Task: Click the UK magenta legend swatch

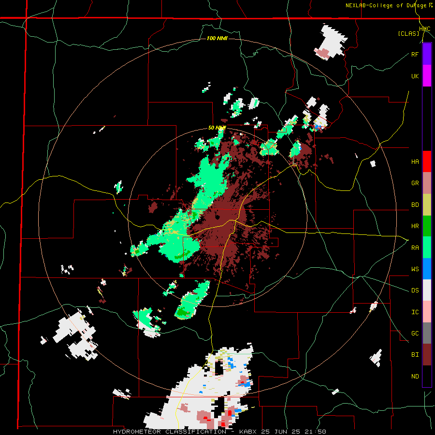Action: [427, 76]
